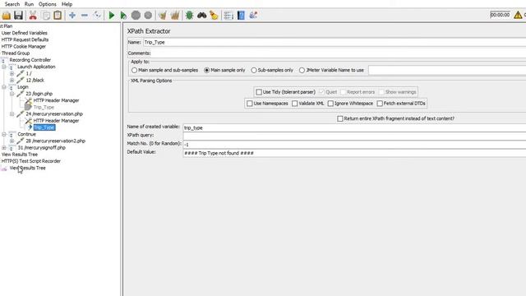Open the Run menu
Image resolution: width=526 pixels, height=296 pixels.
(30, 4)
